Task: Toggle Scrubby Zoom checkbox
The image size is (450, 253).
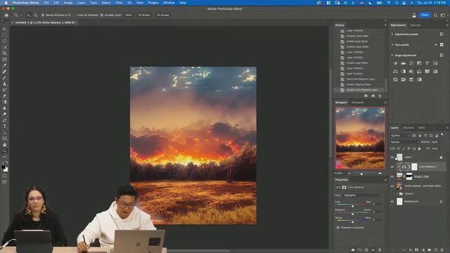Action: [101, 15]
